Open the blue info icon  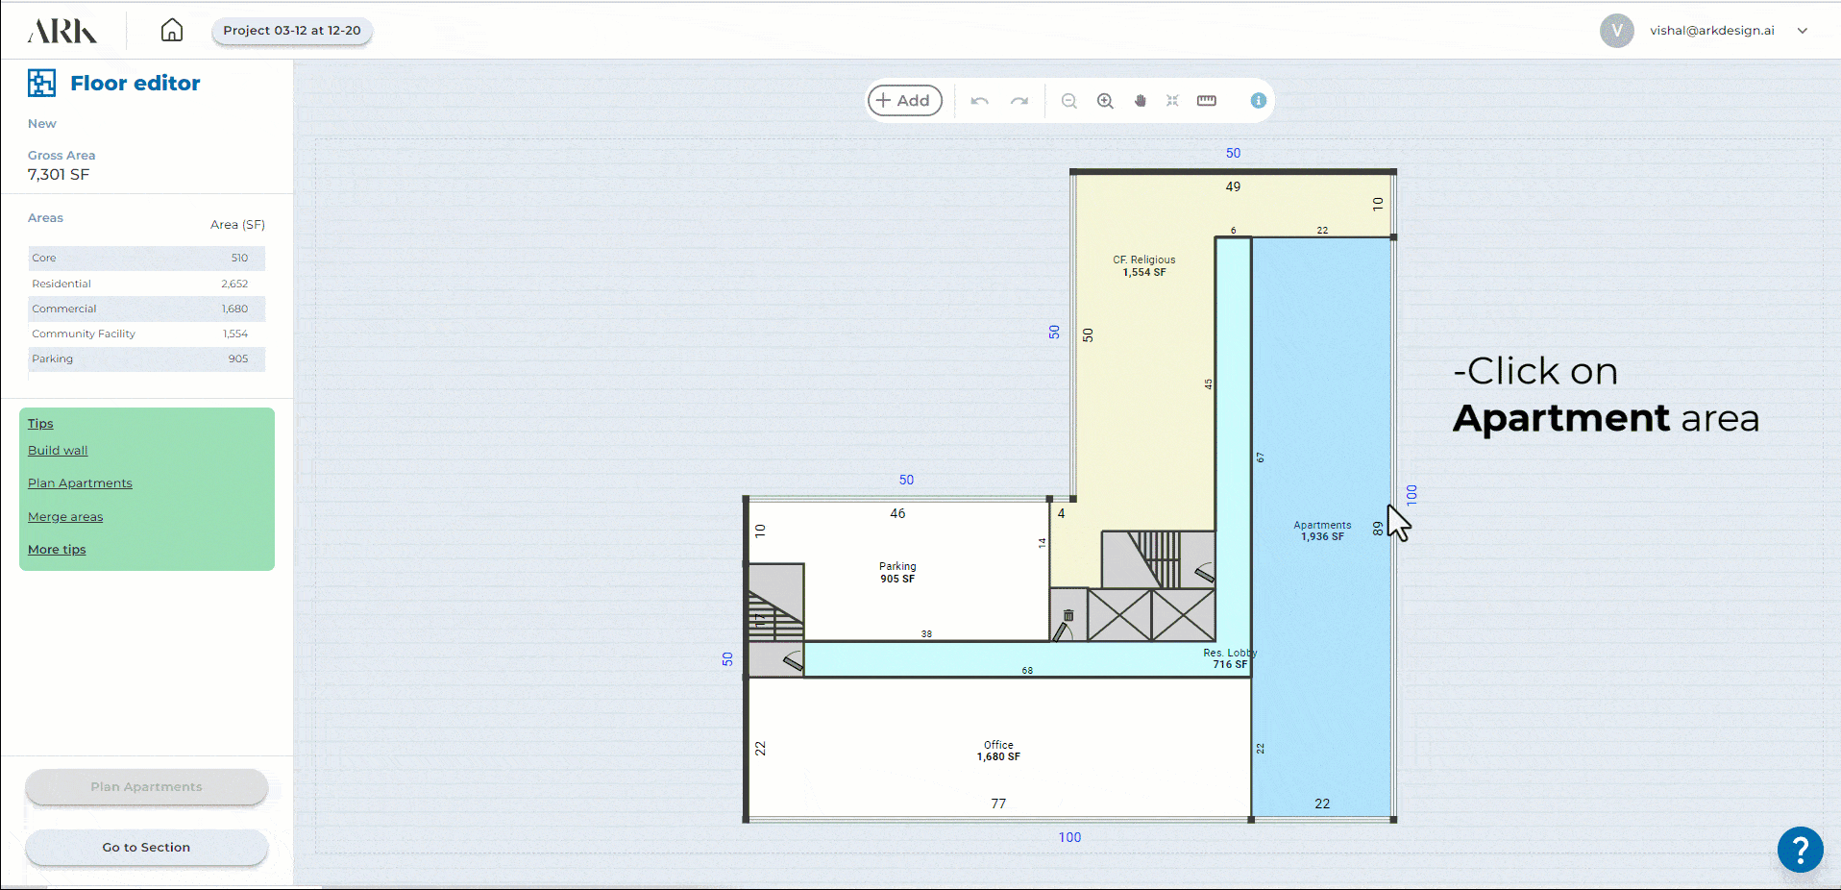pos(1258,101)
